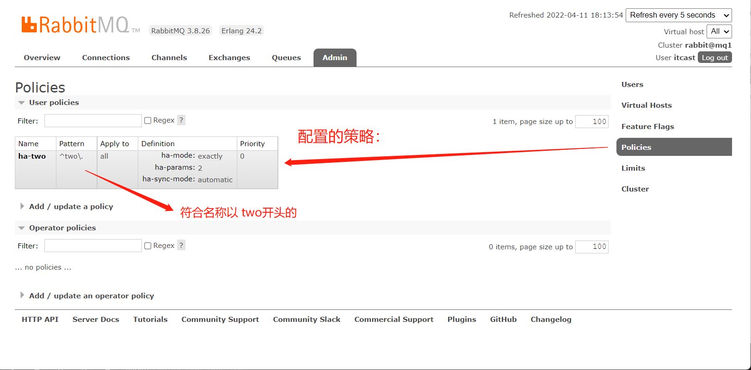Expand Add / update a policy
This screenshot has width=751, height=370.
coord(71,206)
